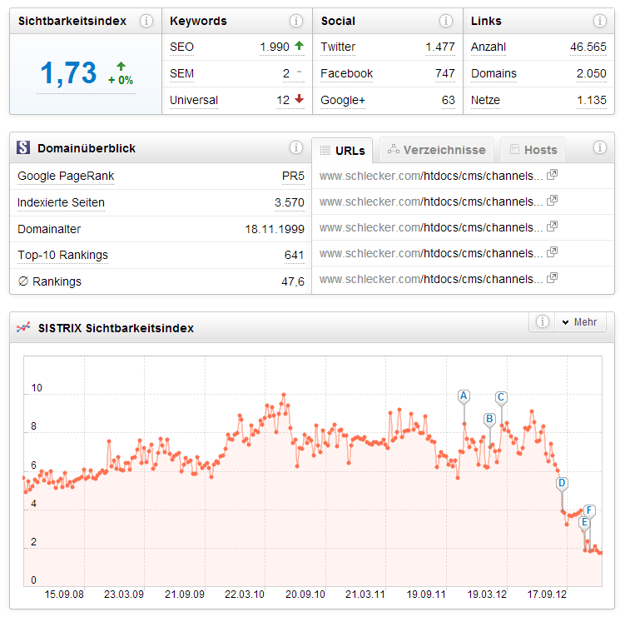This screenshot has width=625, height=622.
Task: Click info icon right of Hosts tab
Action: [x=599, y=147]
